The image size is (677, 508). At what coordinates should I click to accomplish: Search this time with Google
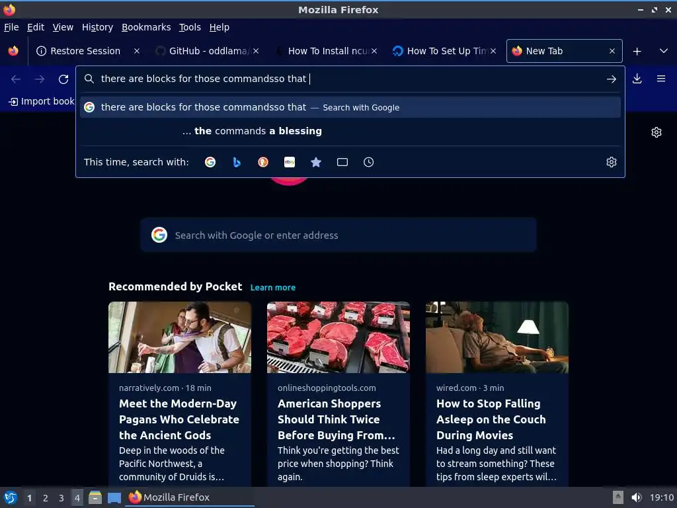pyautogui.click(x=210, y=162)
